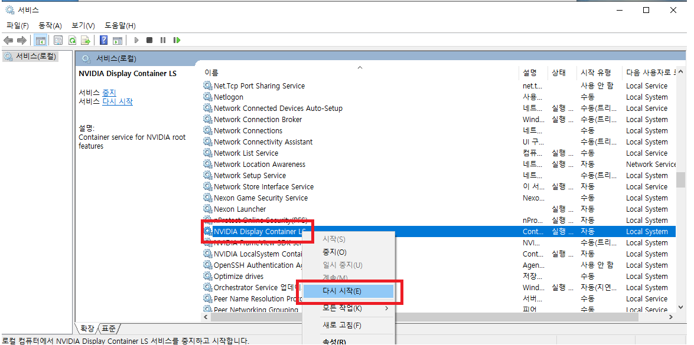Choose 새로 고침(F) in the context menu
The width and height of the screenshot is (694, 345).
348,326
